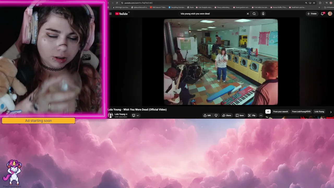The image size is (334, 188).
Task: Click the Create button
Action: [312, 14]
